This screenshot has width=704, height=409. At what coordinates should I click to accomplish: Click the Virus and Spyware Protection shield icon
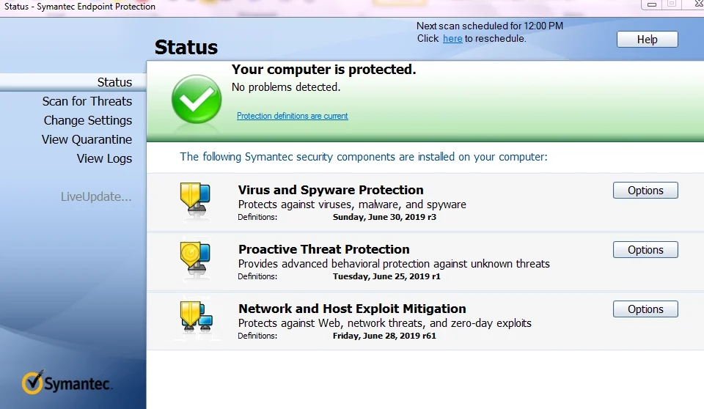click(x=195, y=200)
